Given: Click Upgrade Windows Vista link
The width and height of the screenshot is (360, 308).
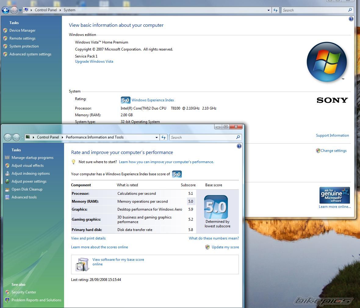Looking at the screenshot, I should coord(94,61).
